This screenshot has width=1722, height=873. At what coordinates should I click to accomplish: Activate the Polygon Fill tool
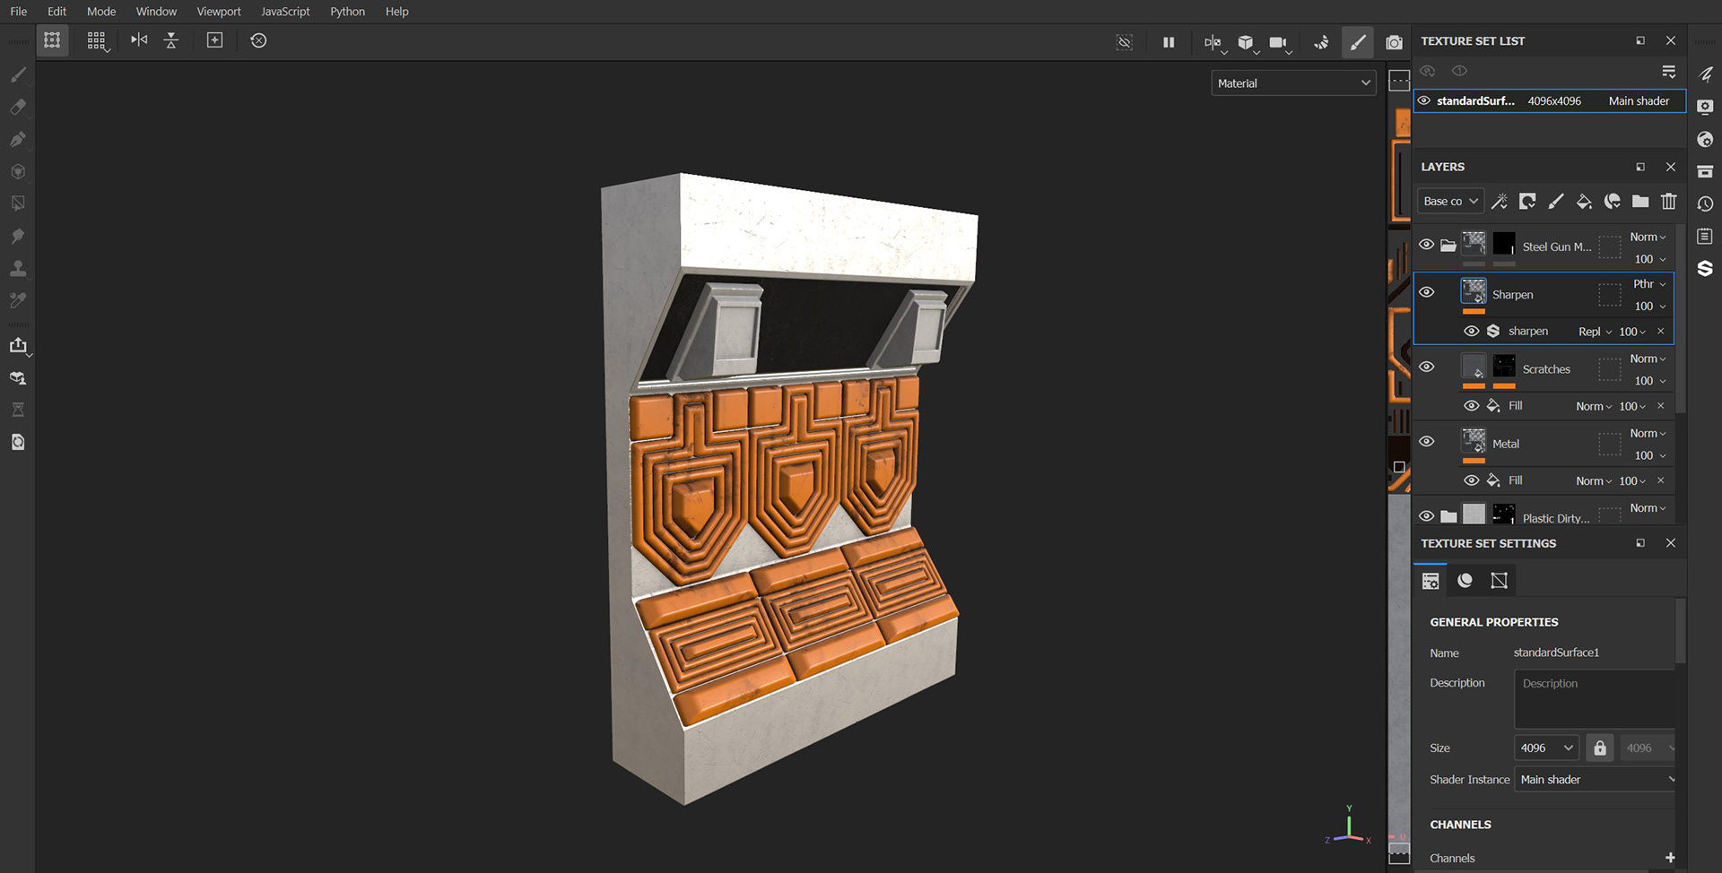point(18,203)
